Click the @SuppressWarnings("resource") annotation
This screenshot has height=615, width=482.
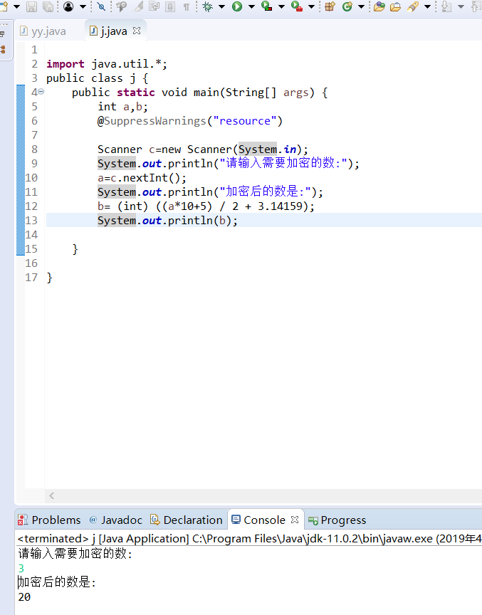(x=190, y=121)
